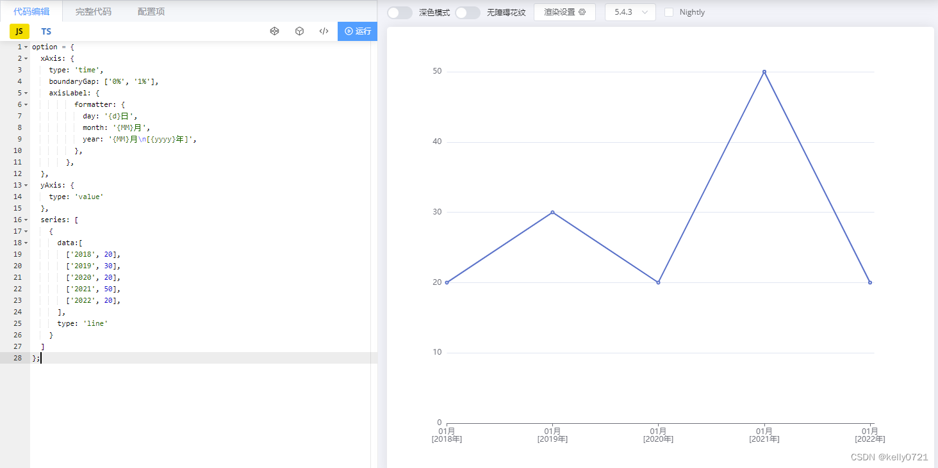Screen dimensions: 938x468
Task: Switch to JS language tab
Action: [19, 31]
